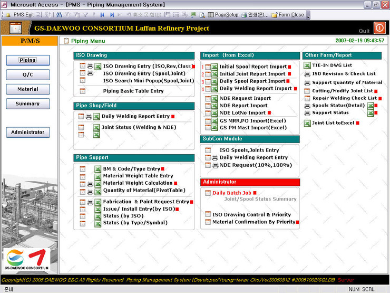Select the Q/C sidebar button
390x293 pixels.
[x=28, y=74]
